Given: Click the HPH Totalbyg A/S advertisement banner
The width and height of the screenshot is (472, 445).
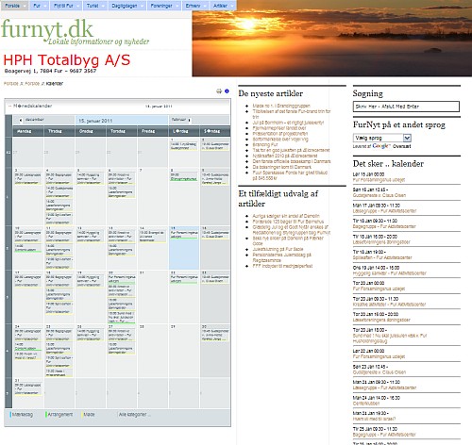Looking at the screenshot, I should coord(67,63).
